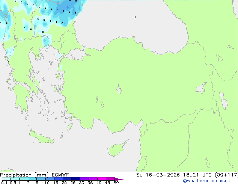
Task: Click the precipitation value "7" on the map
Action: [x=57, y=10]
